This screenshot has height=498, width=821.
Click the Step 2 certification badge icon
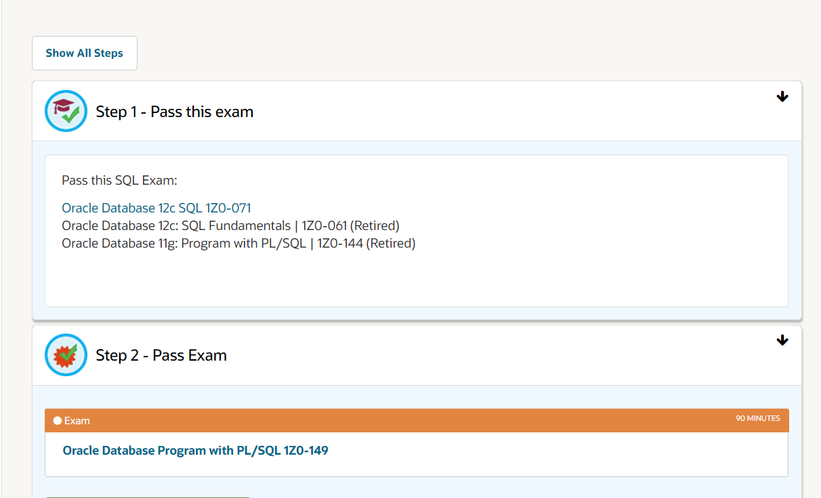(x=66, y=355)
